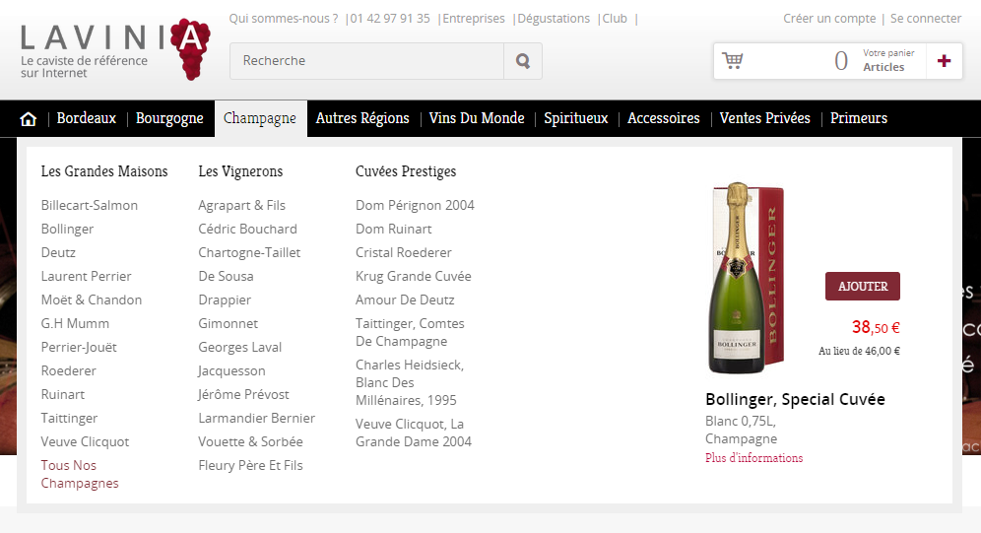Open Amour De Deutz

coord(405,300)
